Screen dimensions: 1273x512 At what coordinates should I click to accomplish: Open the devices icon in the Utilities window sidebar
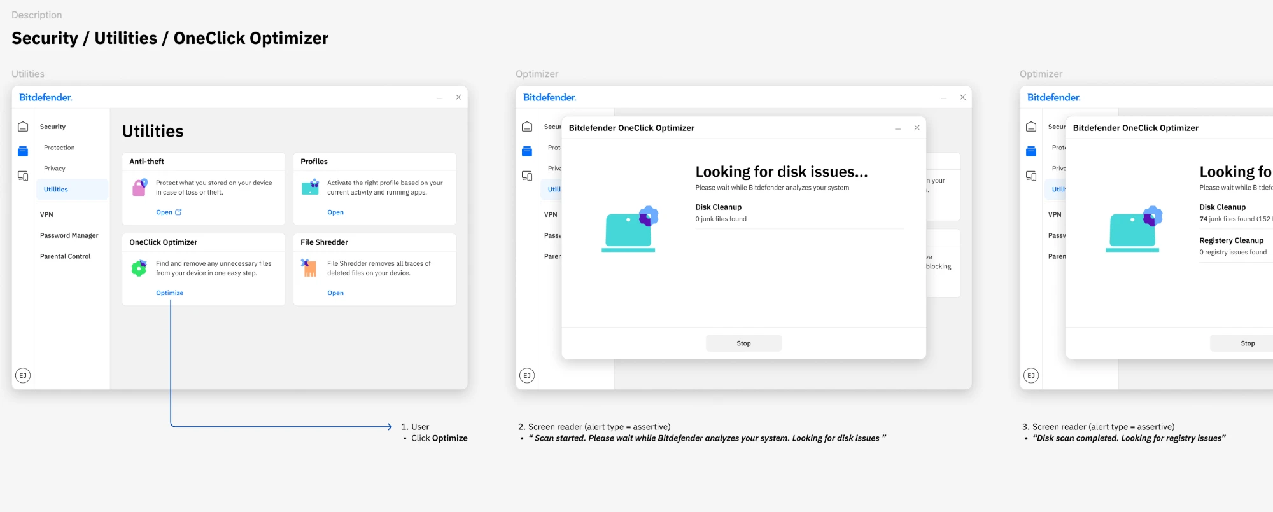tap(23, 176)
